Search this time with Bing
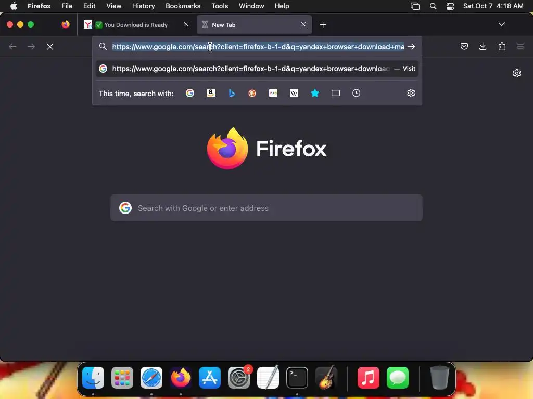The width and height of the screenshot is (533, 399). click(232, 93)
